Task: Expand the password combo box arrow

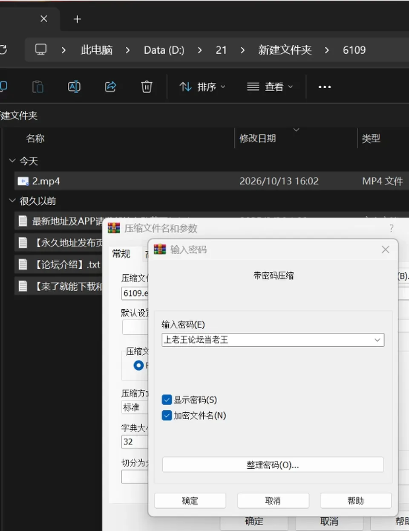Action: (377, 340)
